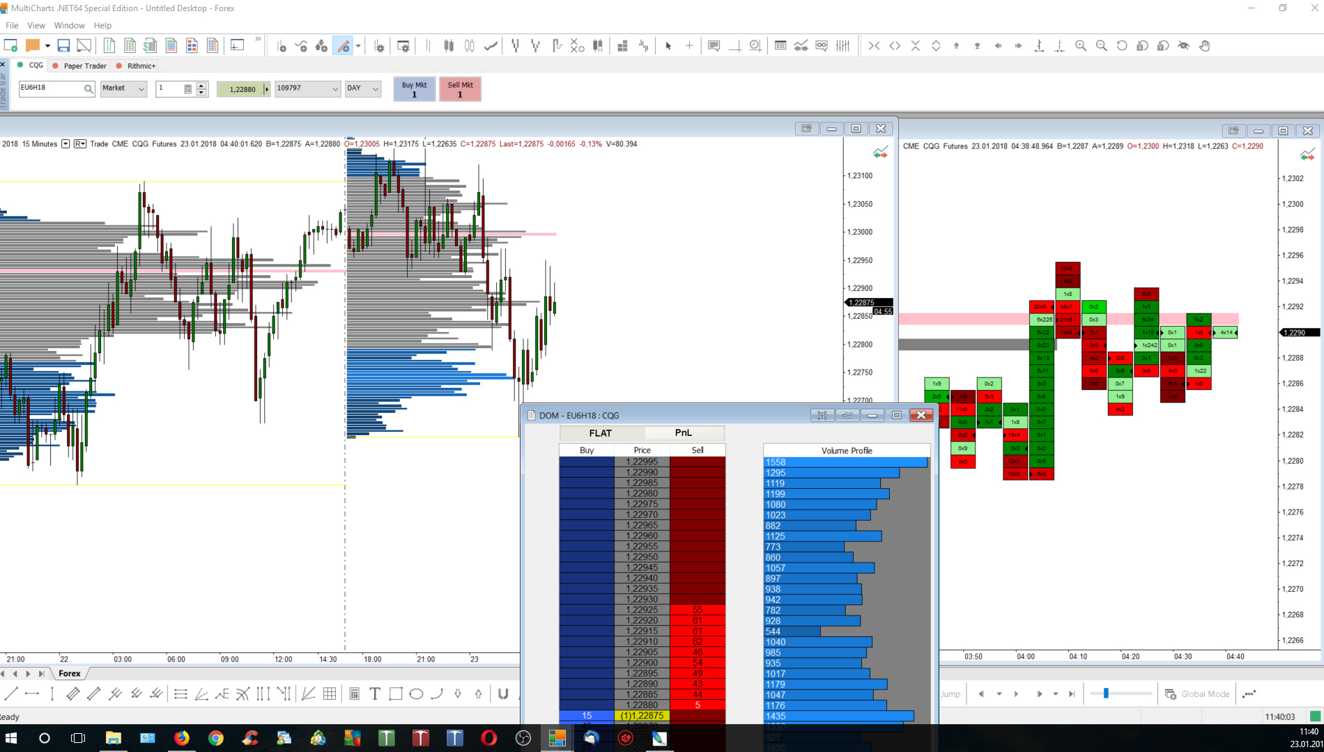Choose the arrow pointer tool
The height and width of the screenshot is (752, 1324).
668,46
